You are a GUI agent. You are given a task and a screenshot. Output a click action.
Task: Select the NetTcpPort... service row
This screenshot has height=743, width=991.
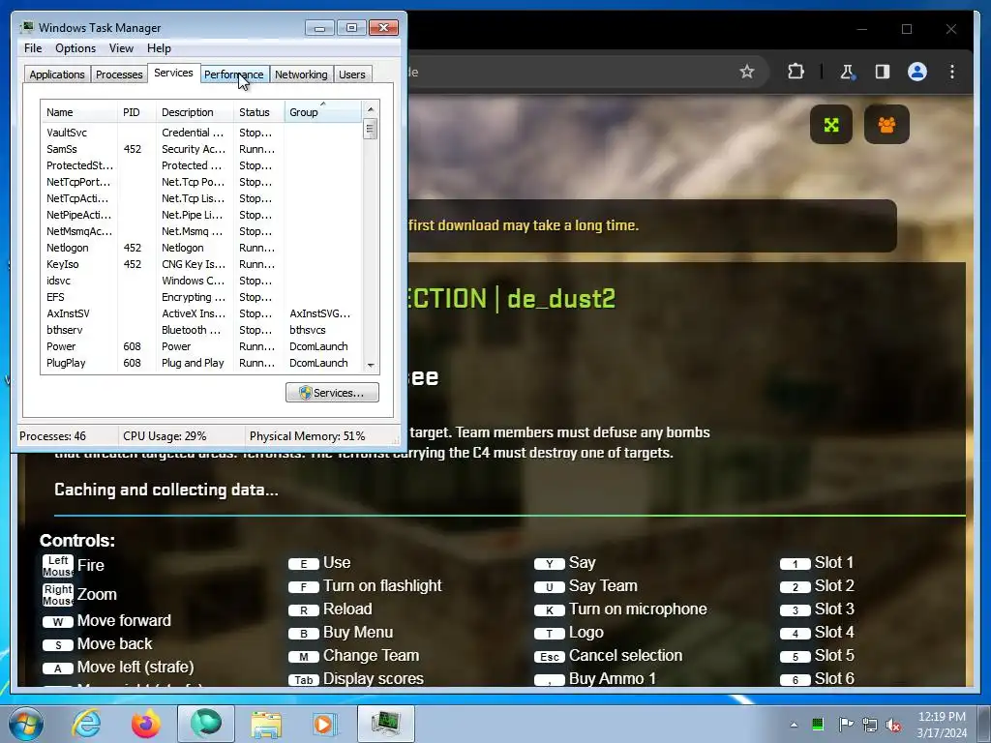[201, 182]
